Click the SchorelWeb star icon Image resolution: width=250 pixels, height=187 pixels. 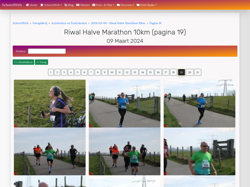click(x=42, y=5)
